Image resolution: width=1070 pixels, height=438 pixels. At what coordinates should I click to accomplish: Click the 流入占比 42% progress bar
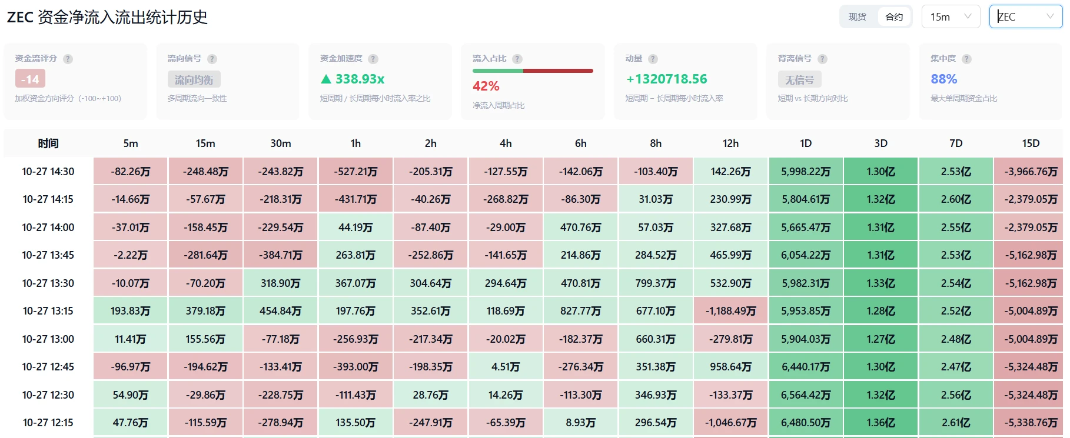click(533, 71)
